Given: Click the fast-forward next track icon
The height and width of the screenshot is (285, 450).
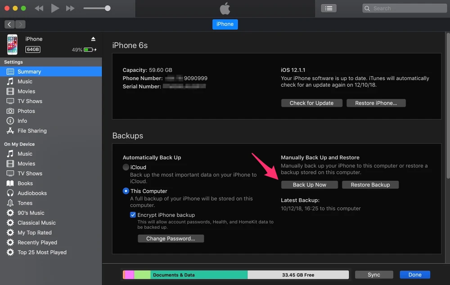Looking at the screenshot, I should pyautogui.click(x=70, y=9).
